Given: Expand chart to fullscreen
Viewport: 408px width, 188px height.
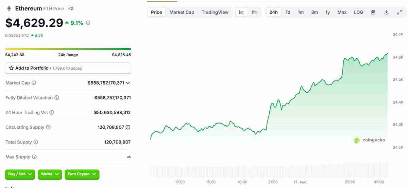Looking at the screenshot, I should [x=400, y=12].
